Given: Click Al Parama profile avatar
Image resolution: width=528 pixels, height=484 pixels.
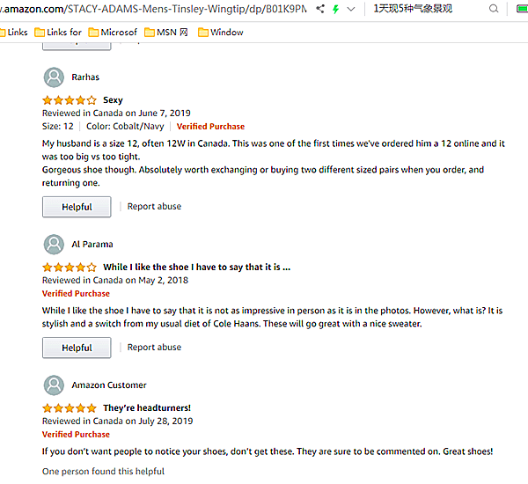Looking at the screenshot, I should [x=54, y=245].
